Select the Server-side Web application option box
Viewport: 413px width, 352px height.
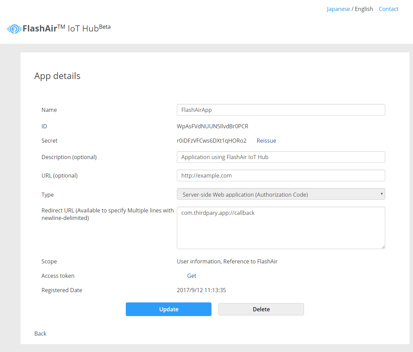(x=281, y=194)
